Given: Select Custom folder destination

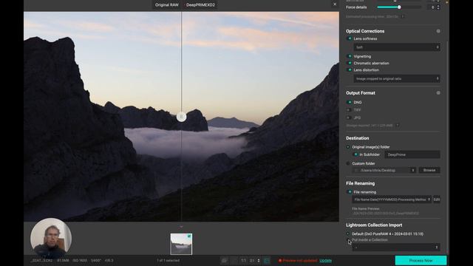Looking at the screenshot, I should [x=348, y=163].
